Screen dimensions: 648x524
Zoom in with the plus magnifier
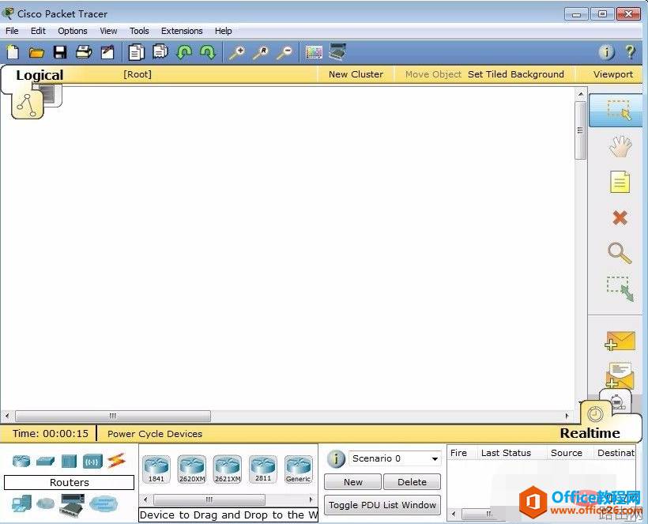pyautogui.click(x=237, y=52)
